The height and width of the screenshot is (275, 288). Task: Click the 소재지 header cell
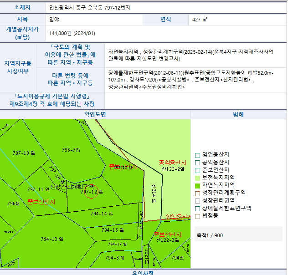tap(23, 8)
